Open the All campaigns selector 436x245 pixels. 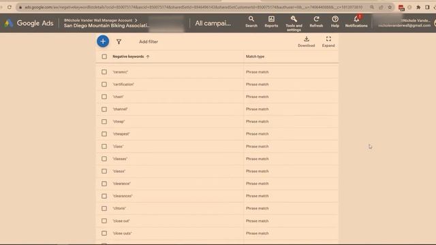click(x=213, y=23)
